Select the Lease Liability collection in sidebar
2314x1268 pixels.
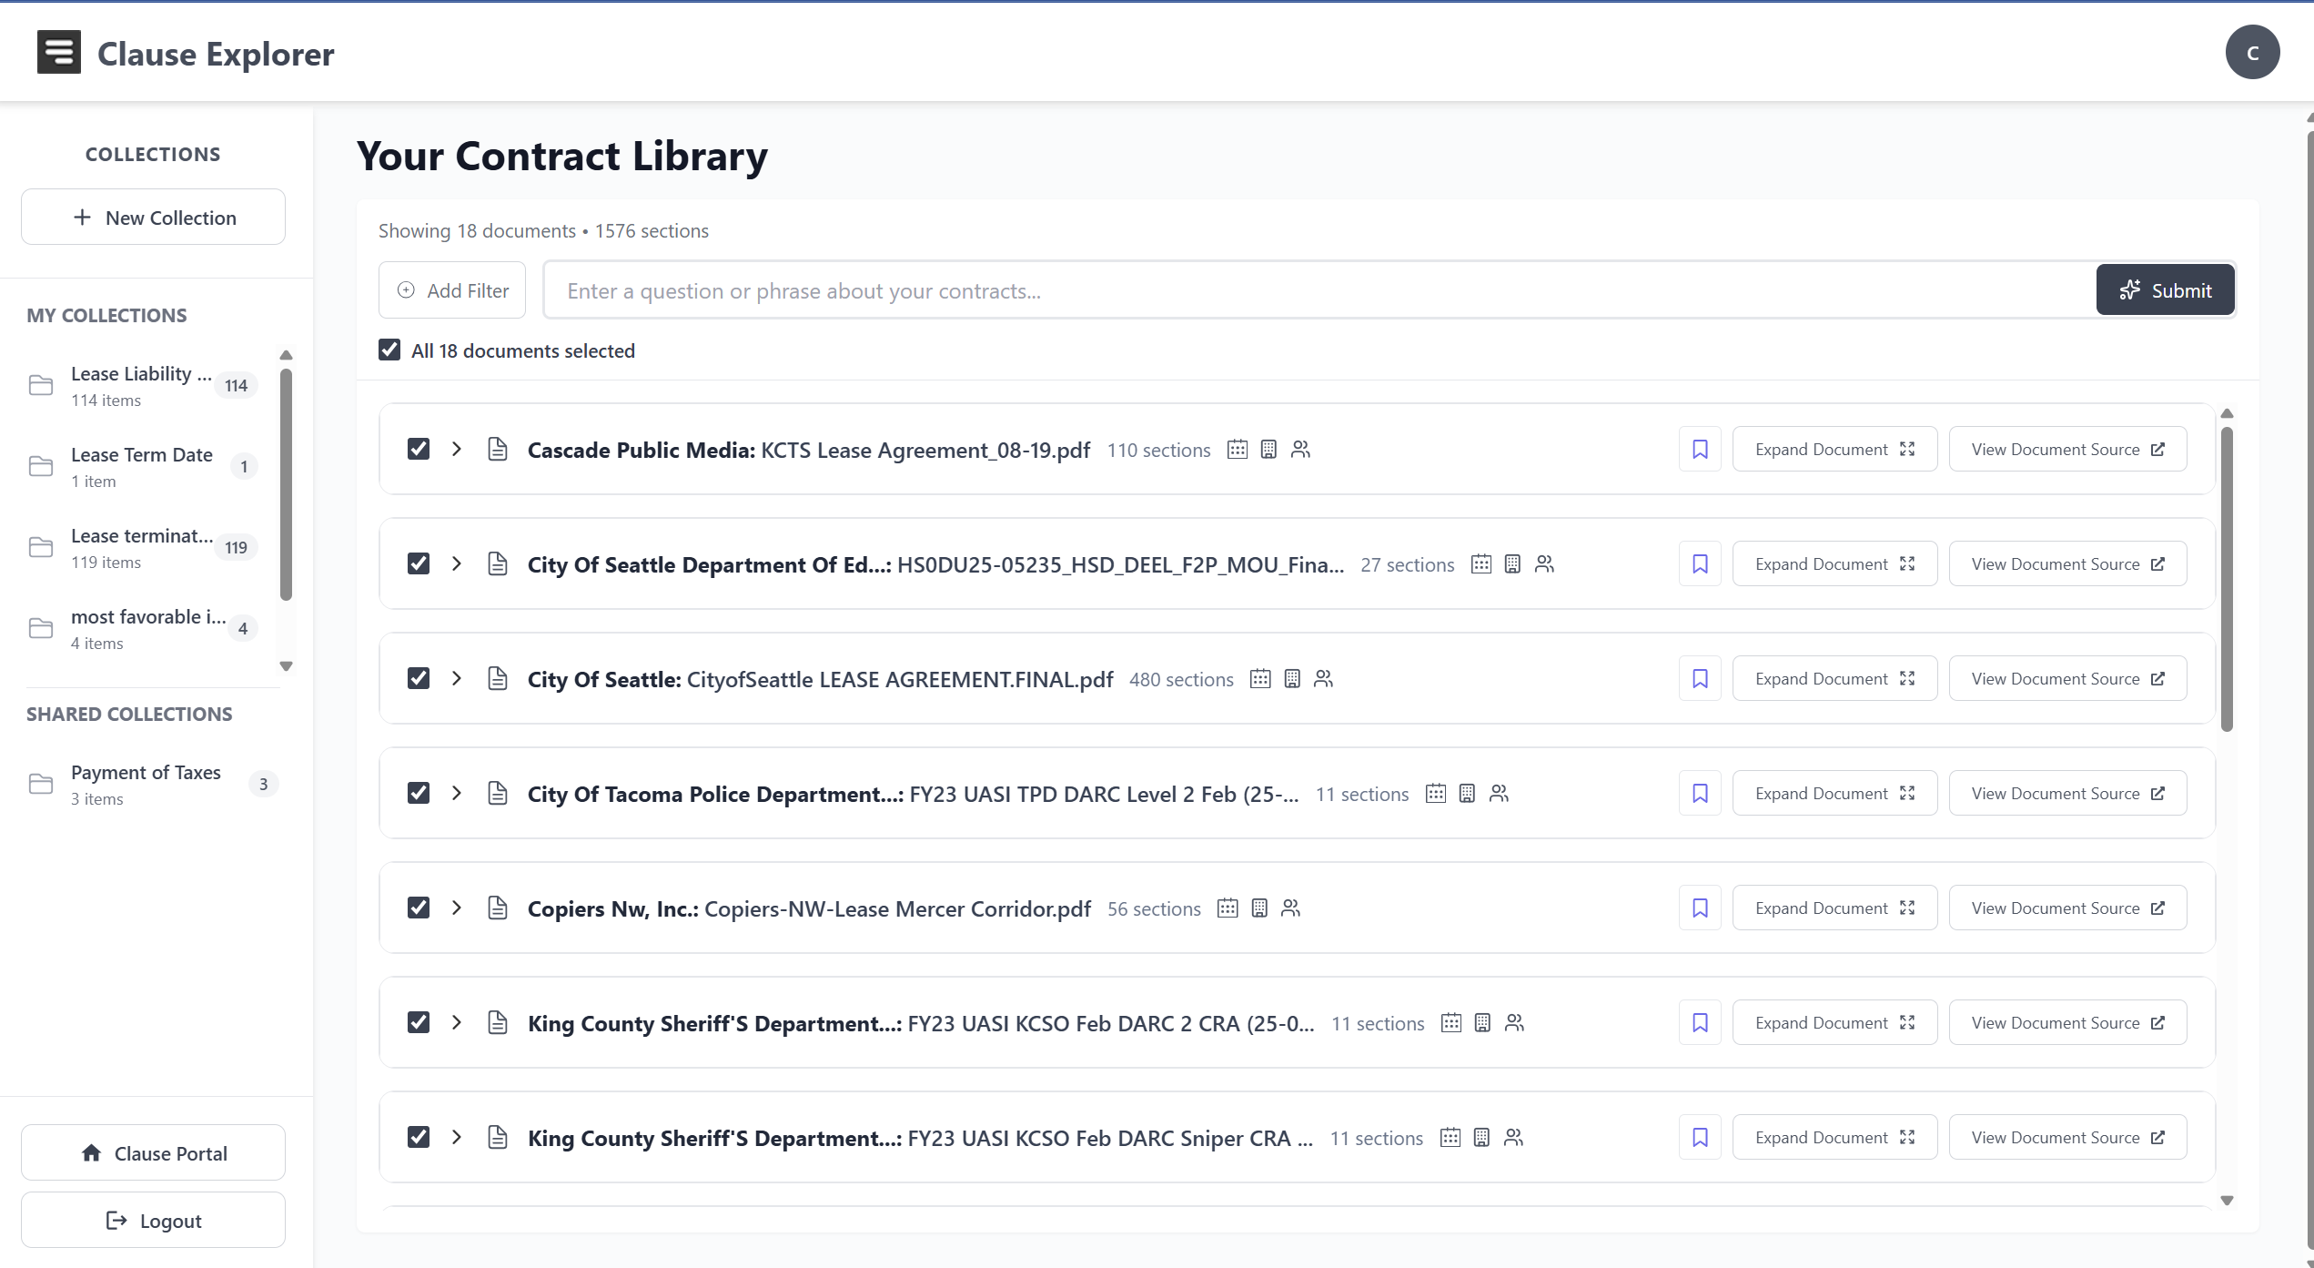141,385
